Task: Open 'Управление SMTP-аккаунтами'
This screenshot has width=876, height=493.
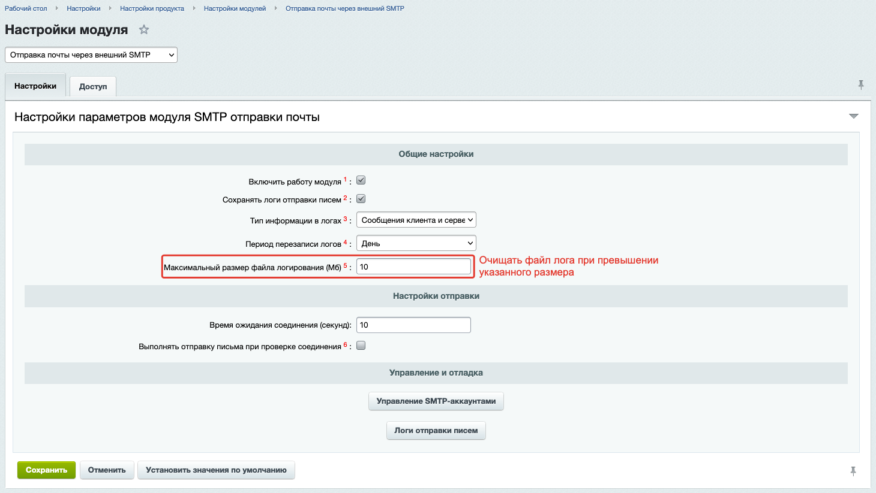Action: (x=436, y=401)
